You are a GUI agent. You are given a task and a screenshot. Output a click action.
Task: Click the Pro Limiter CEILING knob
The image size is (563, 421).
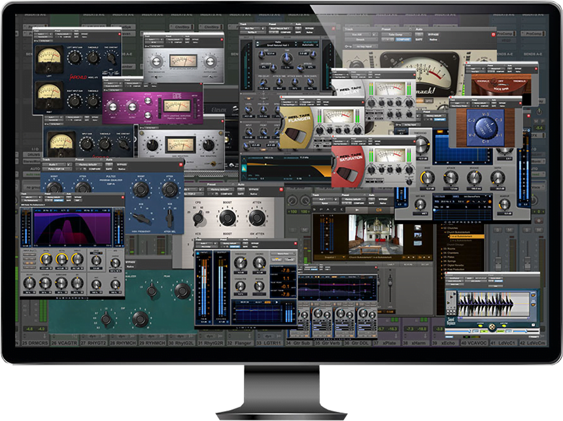[259, 263]
